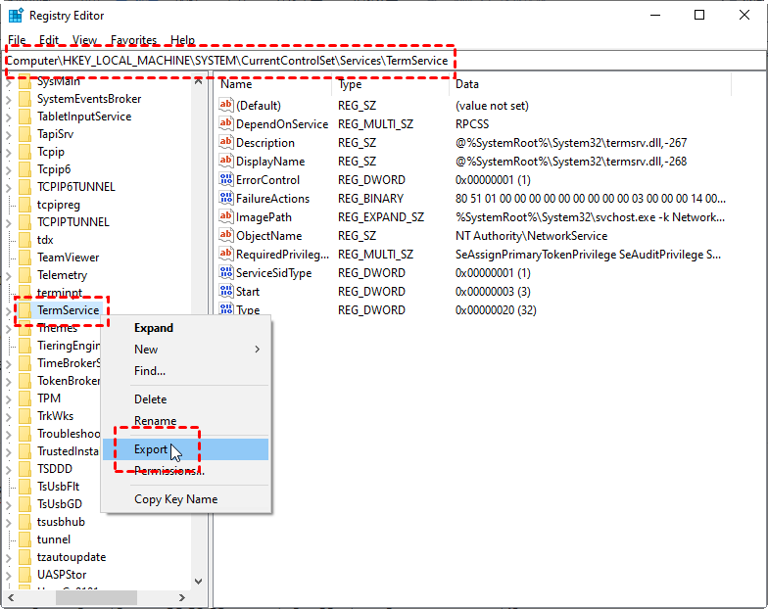Select the TeamViewer folder icon
The height and width of the screenshot is (609, 768).
[24, 258]
